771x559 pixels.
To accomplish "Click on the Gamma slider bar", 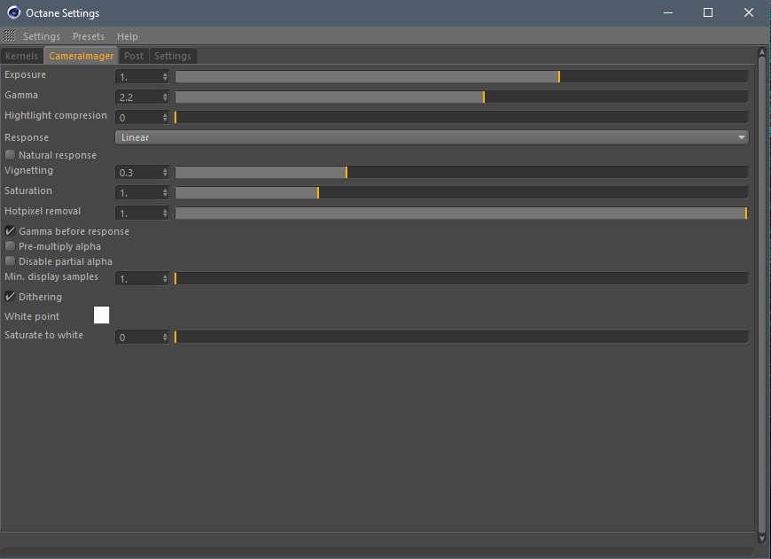I will (462, 97).
